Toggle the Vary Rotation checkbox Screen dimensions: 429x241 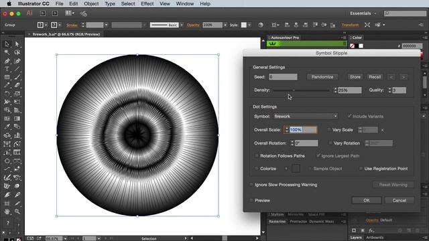tap(330, 143)
